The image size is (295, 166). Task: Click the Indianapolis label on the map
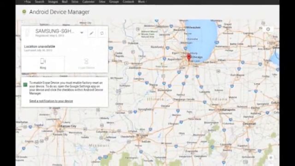coord(227,110)
